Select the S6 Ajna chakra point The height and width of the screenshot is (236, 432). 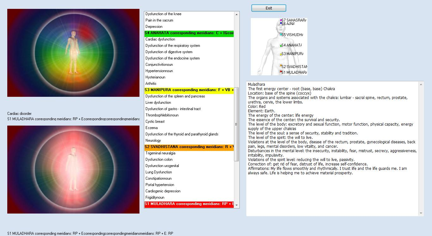[281, 23]
